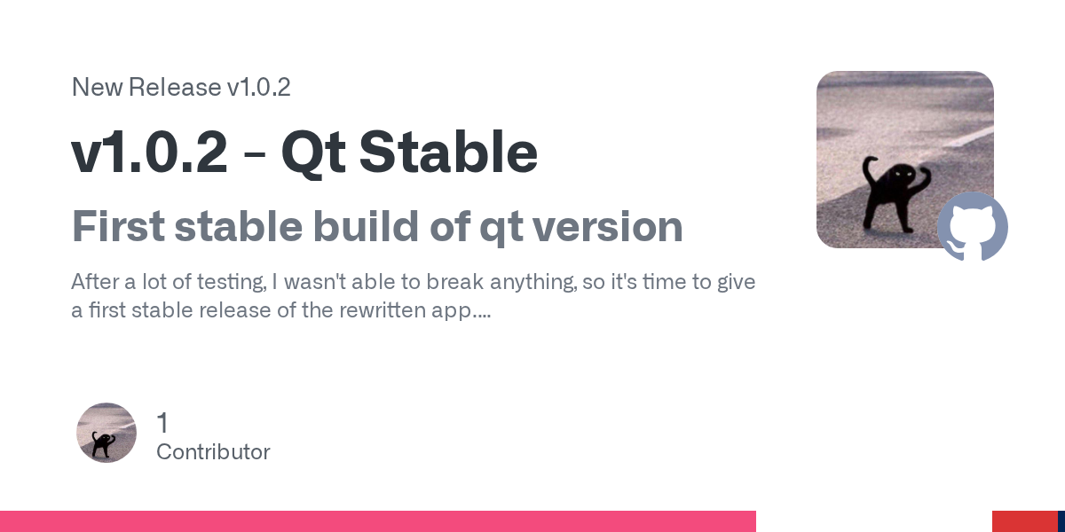Click the GitHub Octocat logo
Viewport: 1065px width, 532px height.
(973, 226)
